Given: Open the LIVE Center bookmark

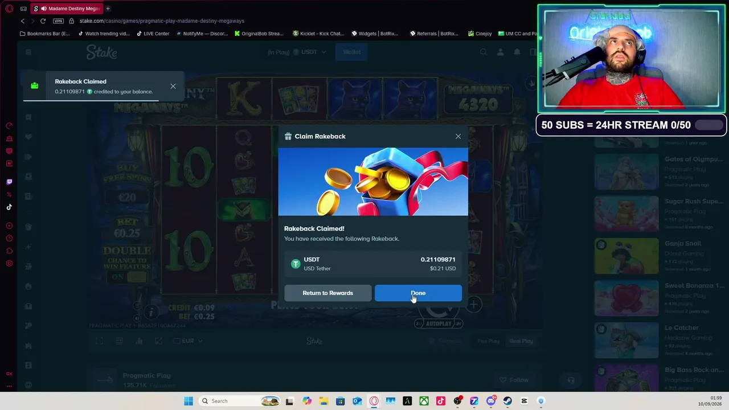Looking at the screenshot, I should tap(153, 34).
